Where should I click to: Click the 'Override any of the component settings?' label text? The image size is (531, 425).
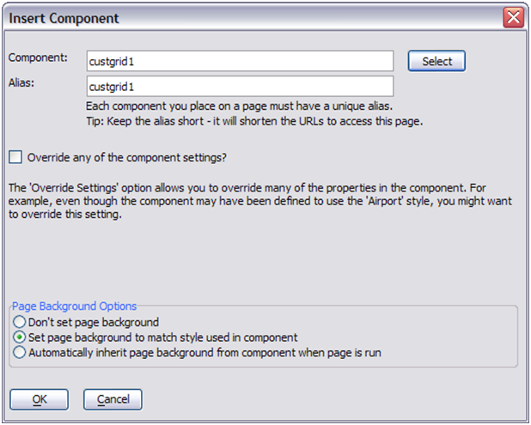(x=127, y=158)
